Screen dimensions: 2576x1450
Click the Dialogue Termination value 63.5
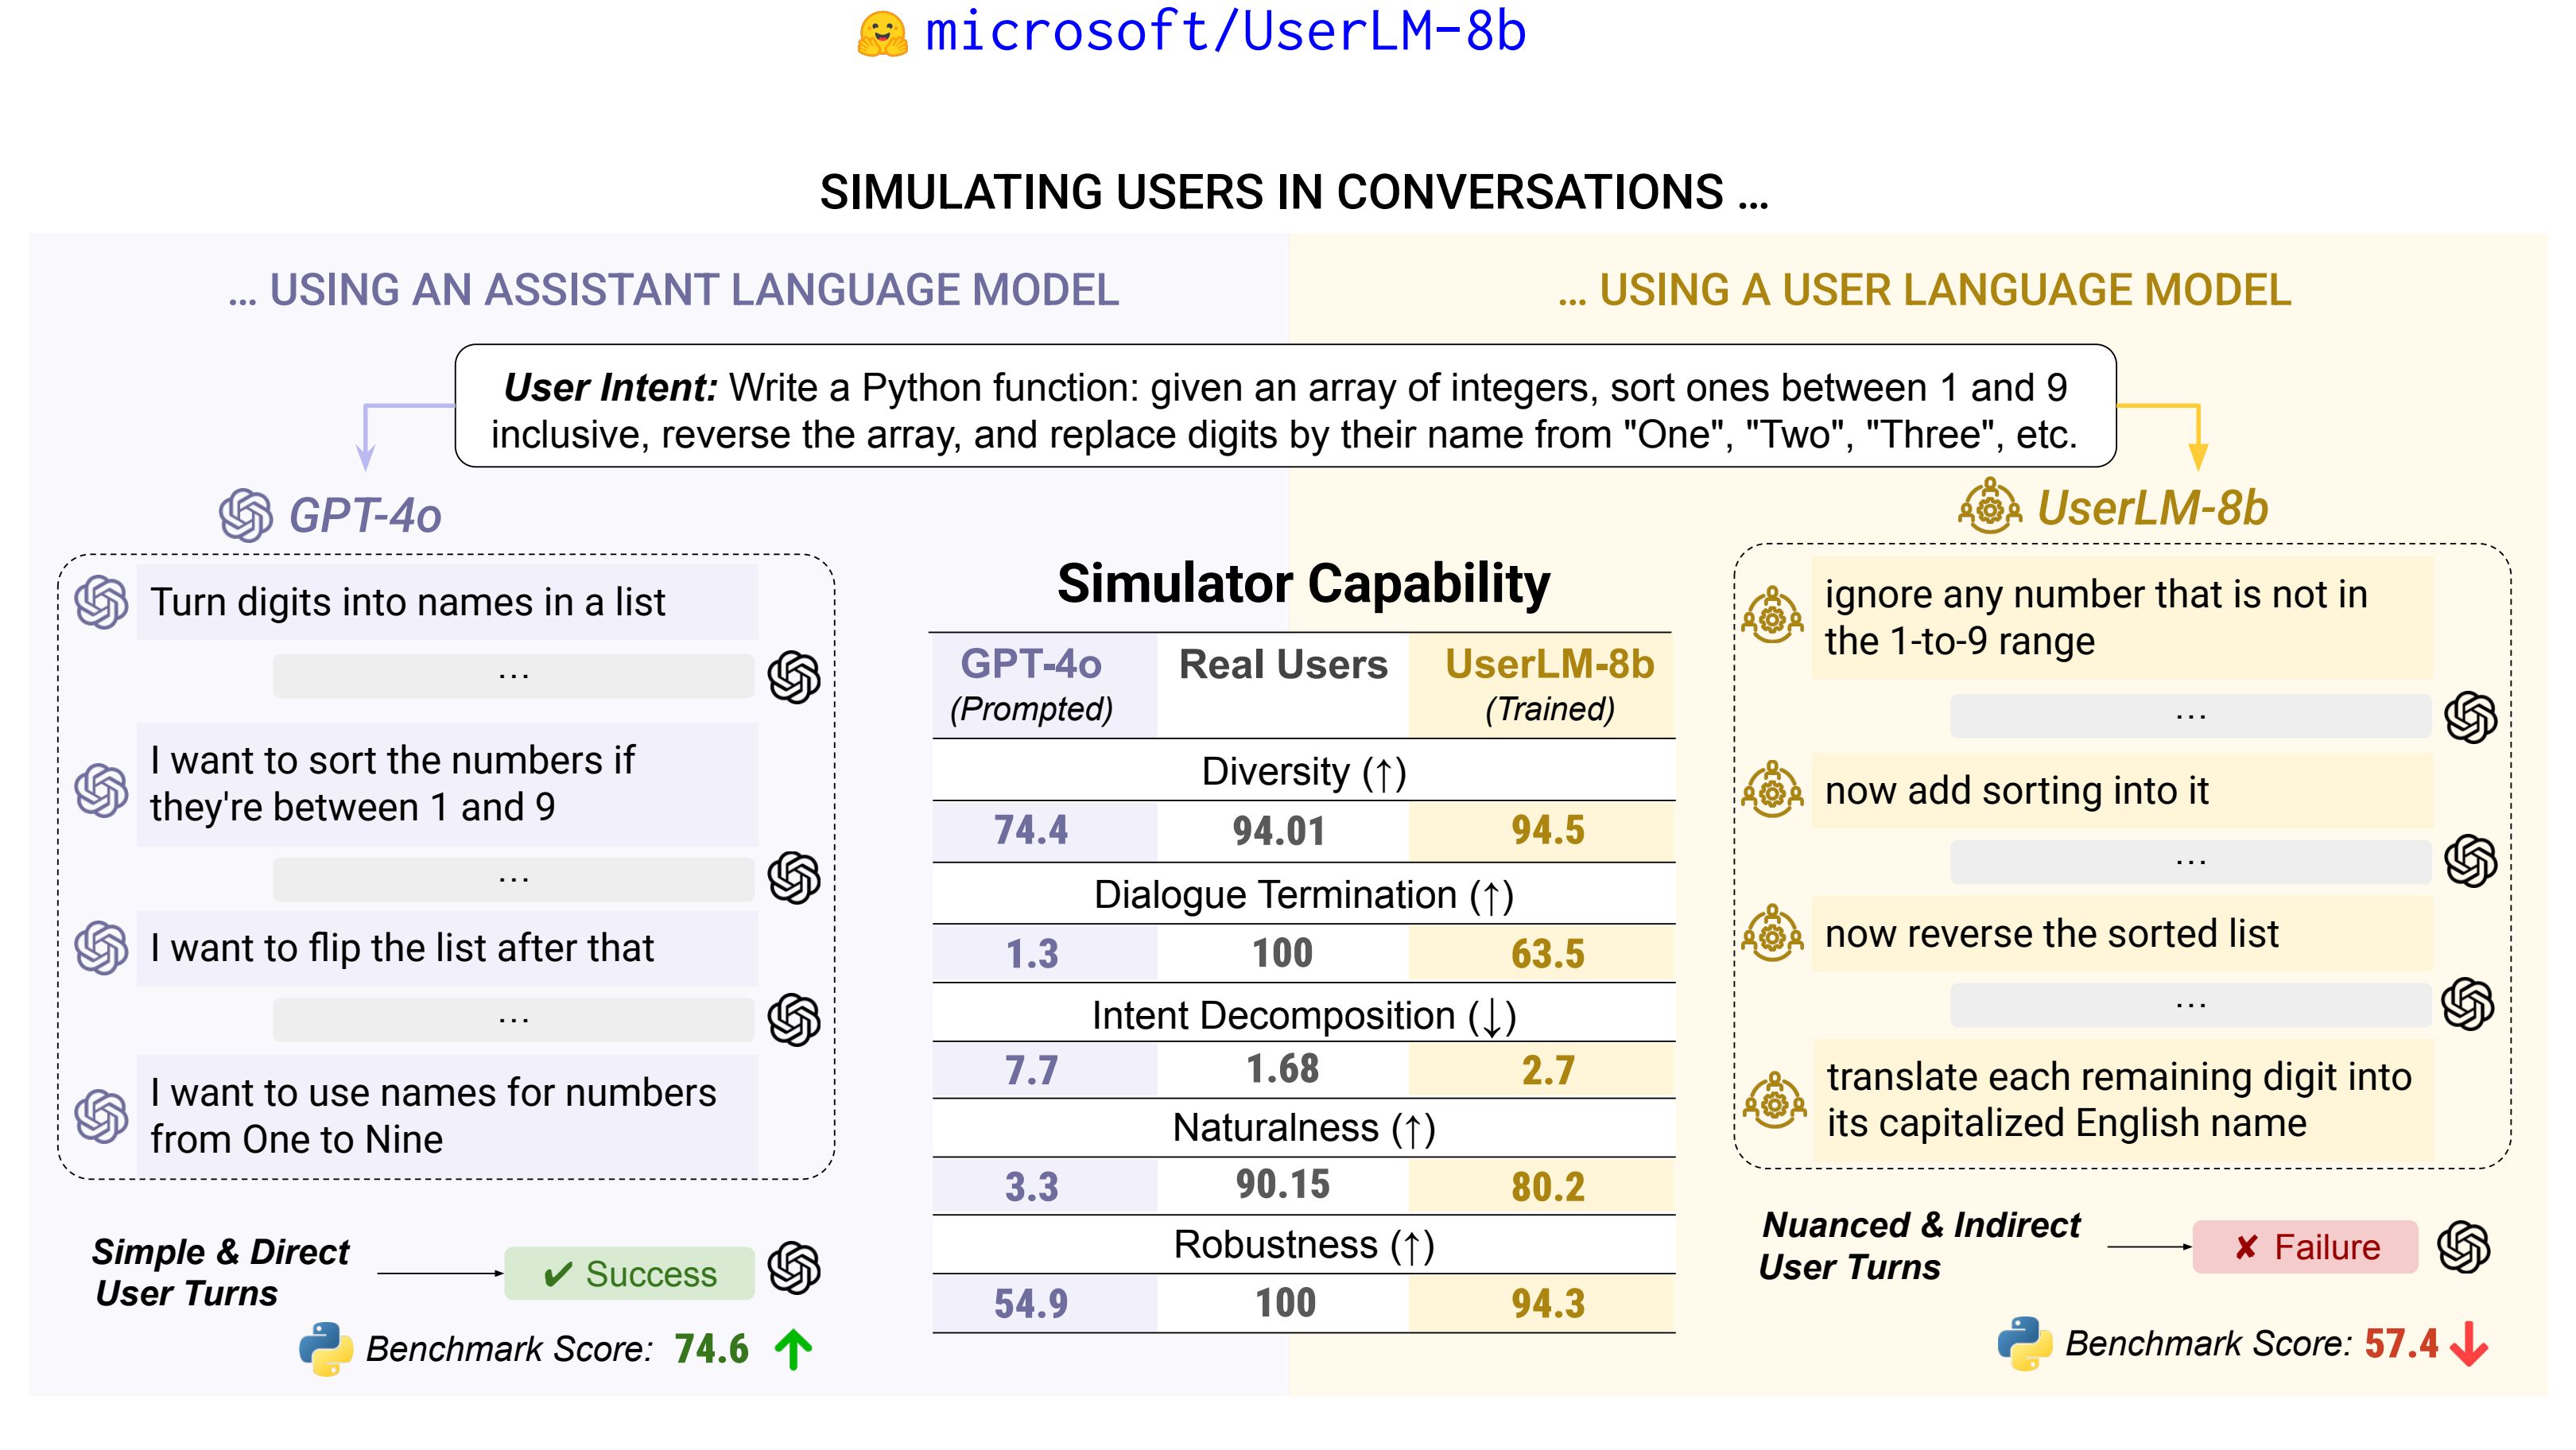coord(1547,953)
